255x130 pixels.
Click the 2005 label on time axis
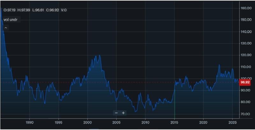pos(116,122)
